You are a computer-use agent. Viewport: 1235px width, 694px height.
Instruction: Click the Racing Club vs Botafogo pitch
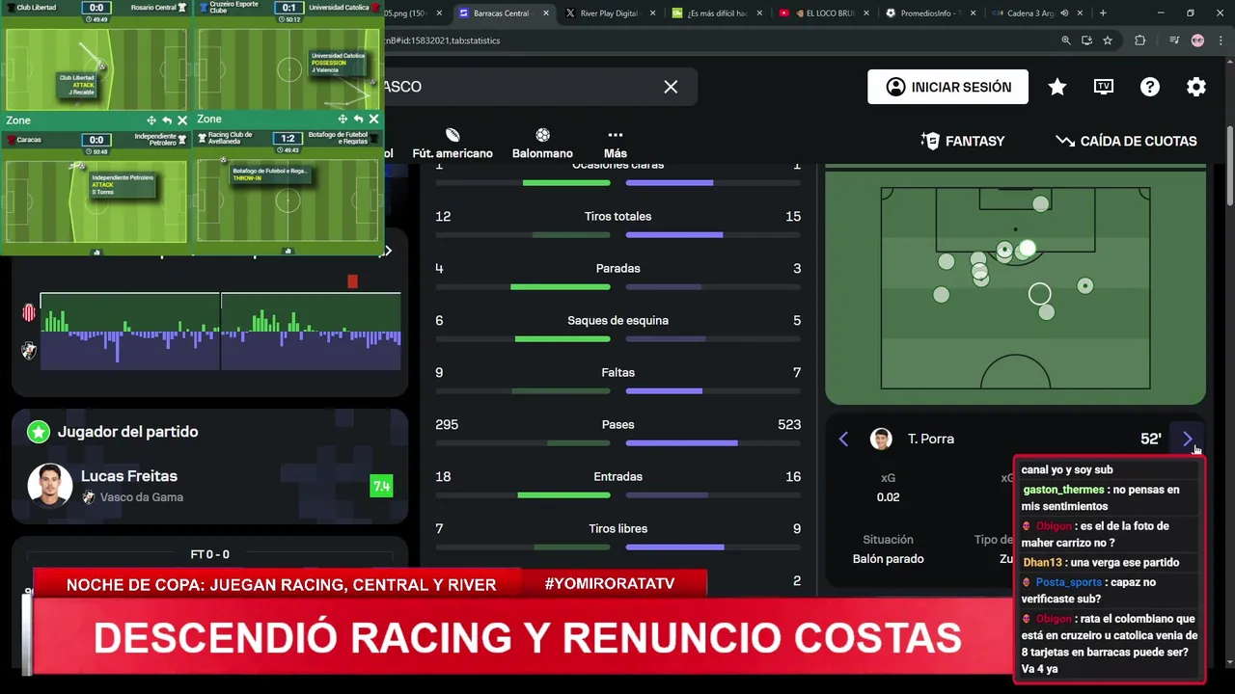[x=288, y=200]
